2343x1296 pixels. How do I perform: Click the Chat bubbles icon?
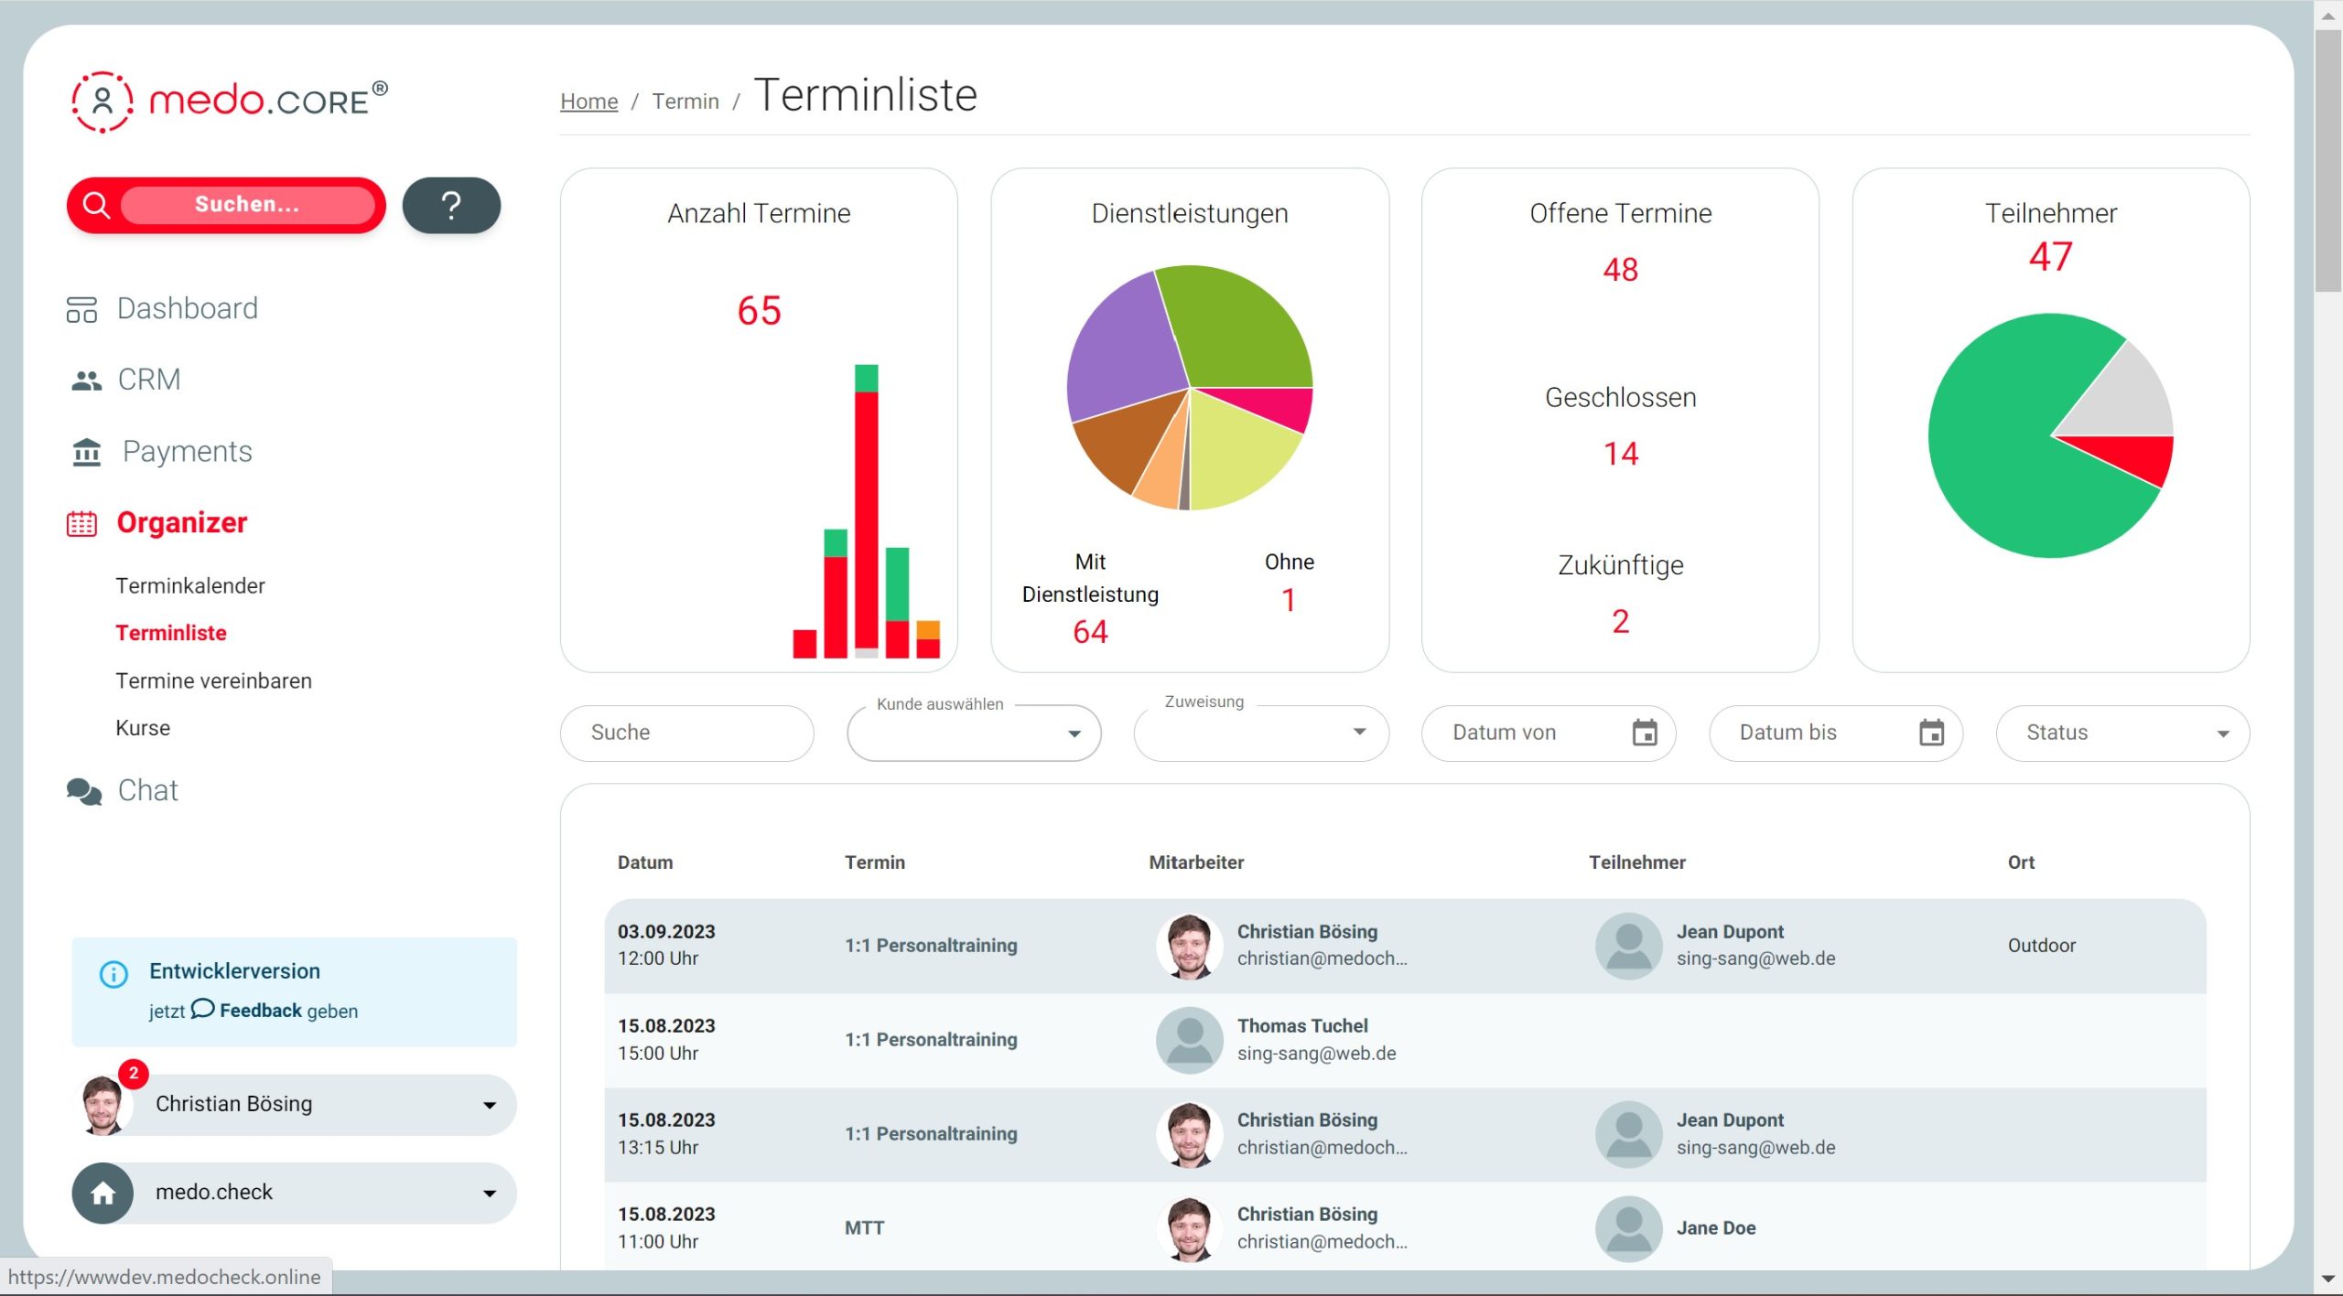(x=84, y=791)
